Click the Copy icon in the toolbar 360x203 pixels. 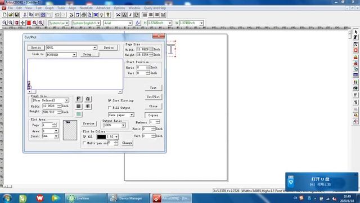(x=31, y=15)
